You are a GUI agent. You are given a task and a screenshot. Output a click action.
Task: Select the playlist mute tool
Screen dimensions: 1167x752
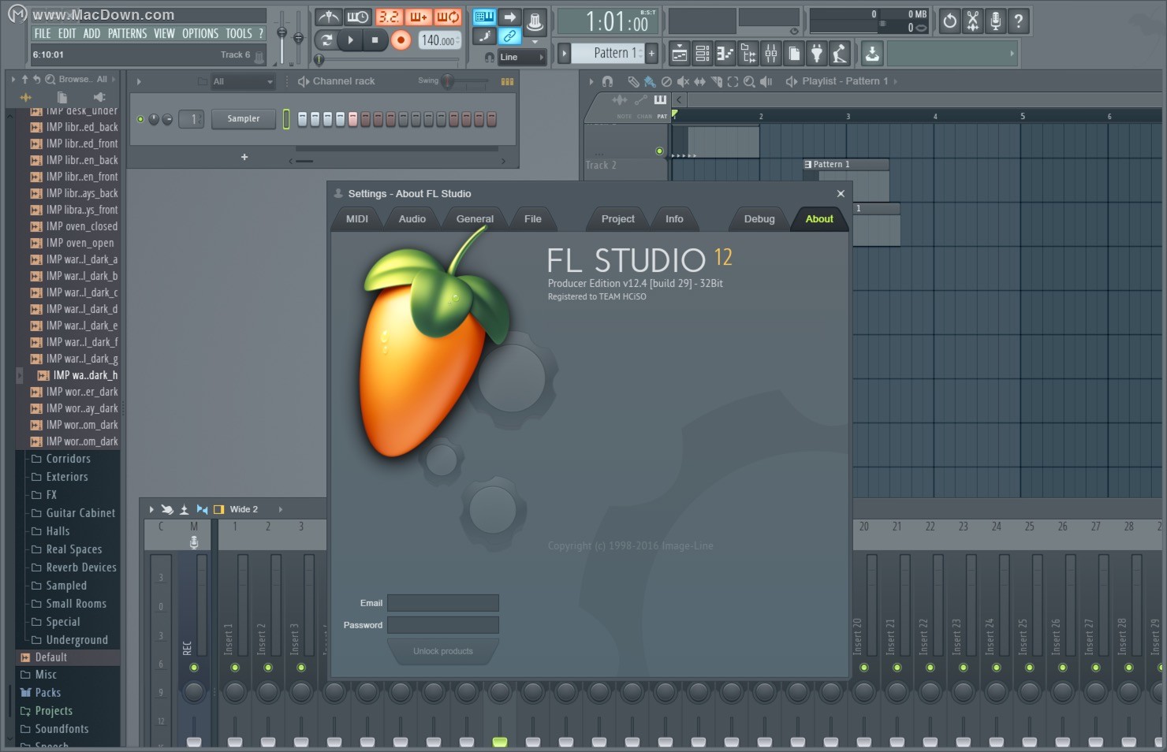(683, 81)
